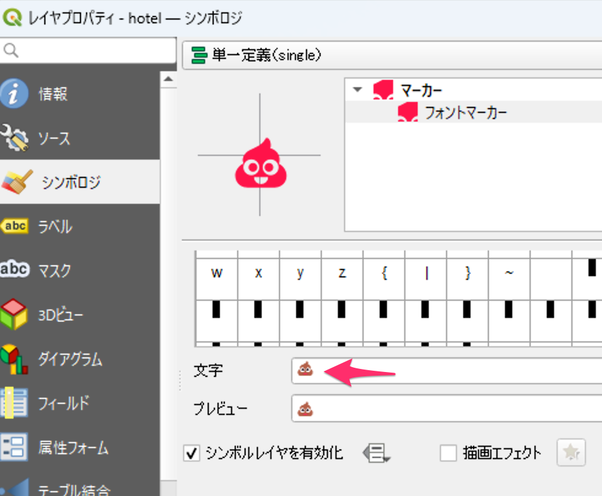Switch to the フィールド tab label
602x496 pixels.
63,403
